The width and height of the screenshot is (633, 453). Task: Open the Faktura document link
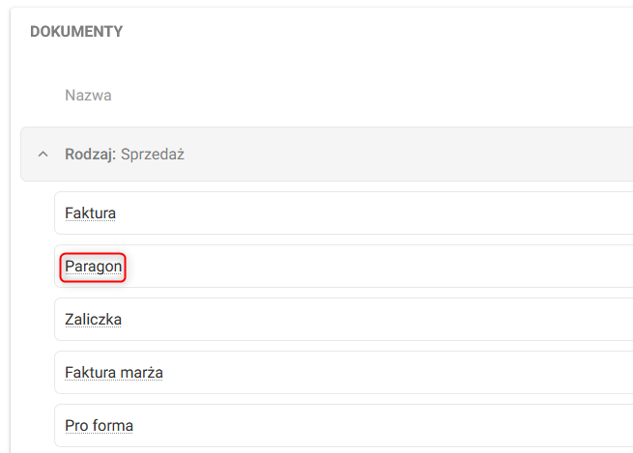click(x=91, y=212)
